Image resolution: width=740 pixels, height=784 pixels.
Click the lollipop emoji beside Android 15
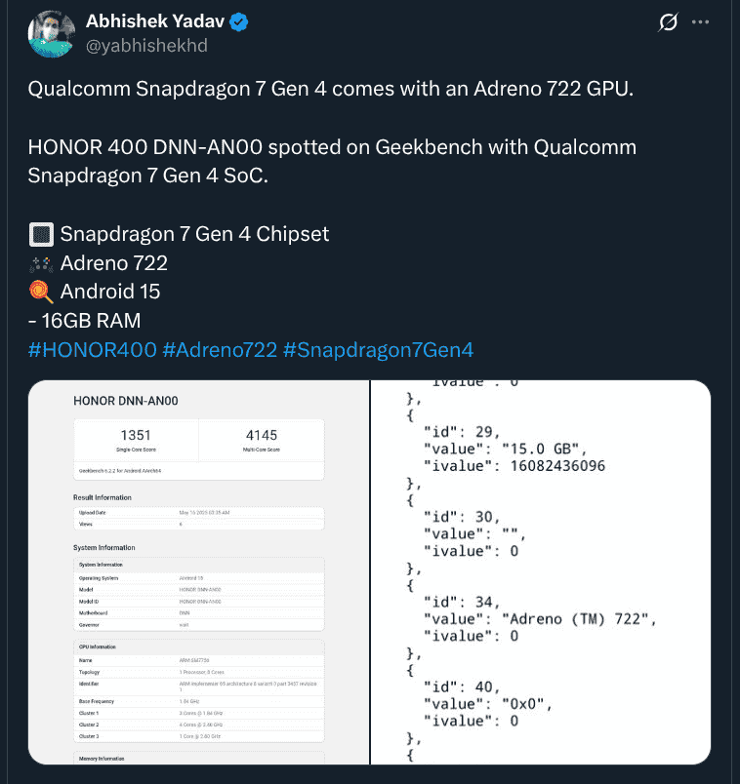[x=40, y=292]
